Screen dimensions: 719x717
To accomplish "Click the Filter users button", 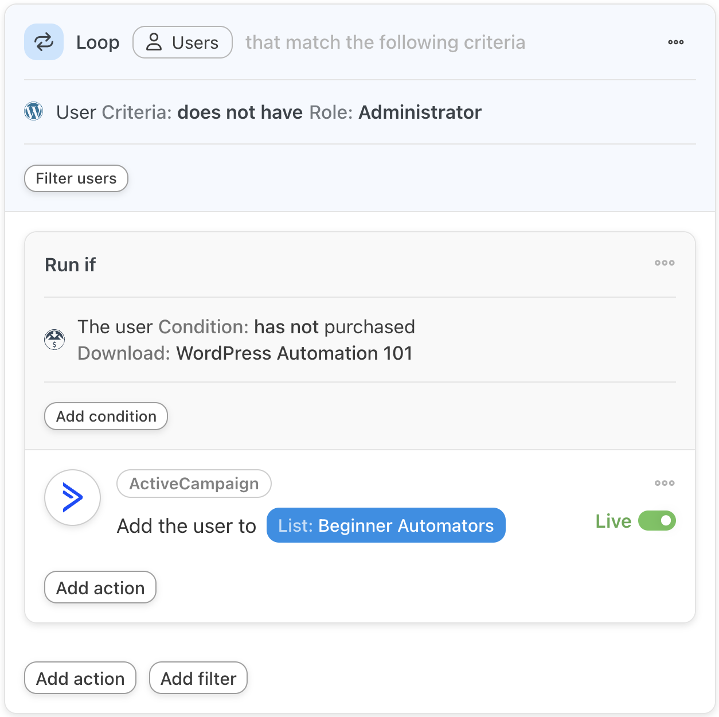I will pos(76,178).
